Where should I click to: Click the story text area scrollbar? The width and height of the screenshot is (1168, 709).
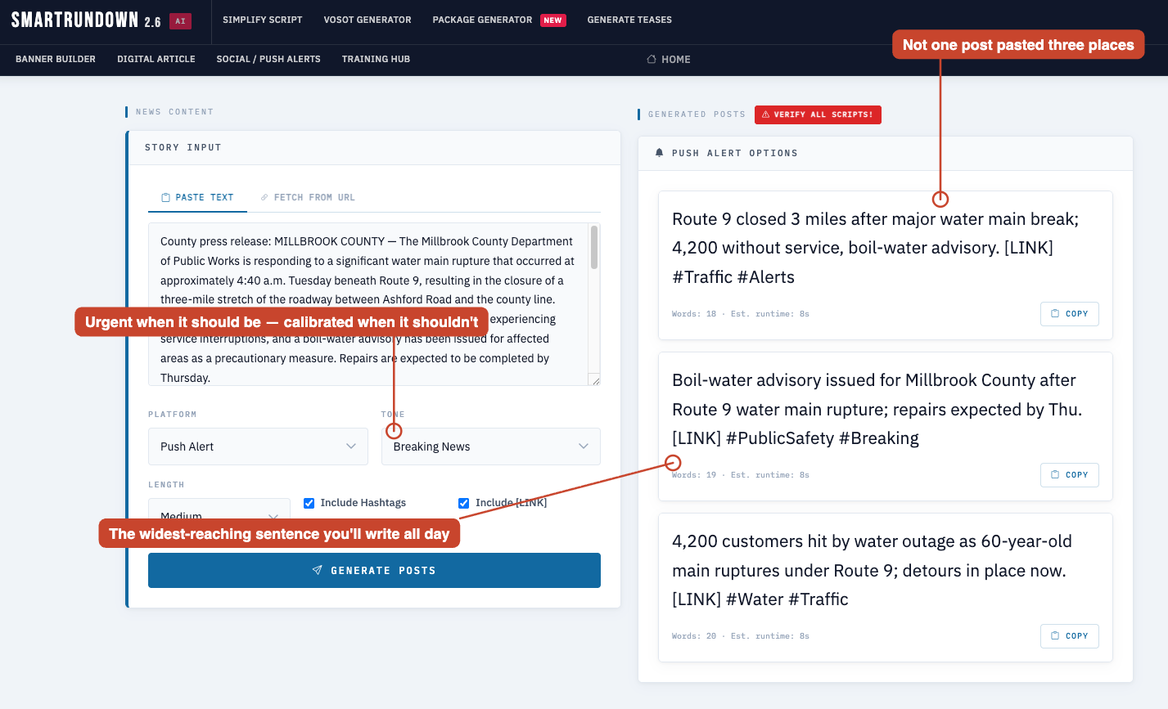(594, 248)
